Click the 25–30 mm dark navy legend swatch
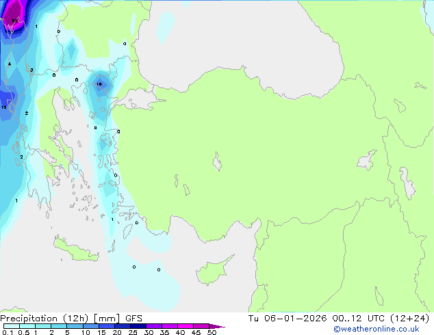 pos(138,326)
